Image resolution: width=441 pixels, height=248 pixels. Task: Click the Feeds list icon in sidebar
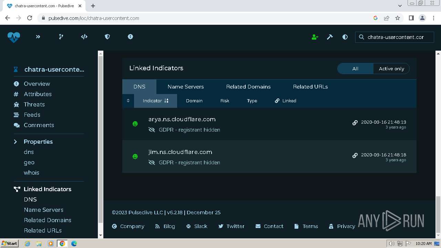[x=16, y=115]
